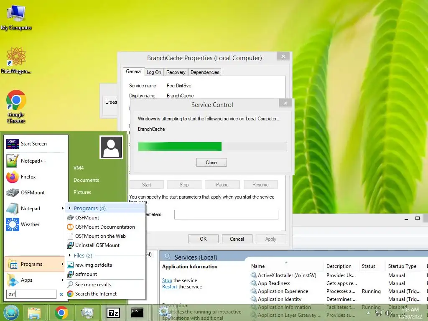The height and width of the screenshot is (321, 428).
Task: Open Command Prompt from taskbar
Action: pyautogui.click(x=137, y=313)
